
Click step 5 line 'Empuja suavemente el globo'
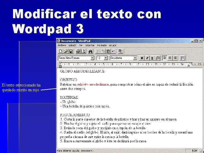(x=103, y=141)
